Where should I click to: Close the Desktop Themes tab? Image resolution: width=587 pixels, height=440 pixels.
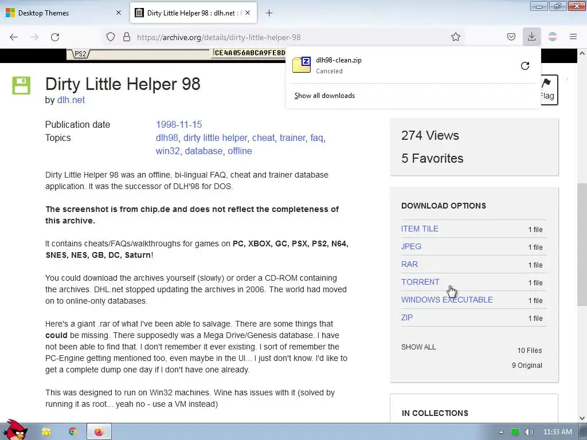[119, 13]
